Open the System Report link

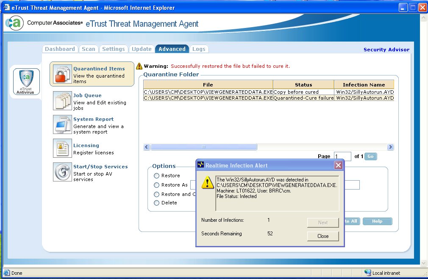pos(93,119)
